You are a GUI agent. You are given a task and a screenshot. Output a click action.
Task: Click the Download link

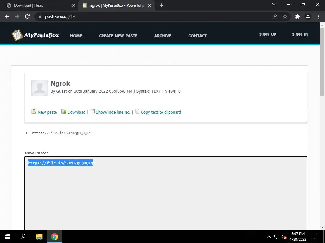(x=76, y=112)
